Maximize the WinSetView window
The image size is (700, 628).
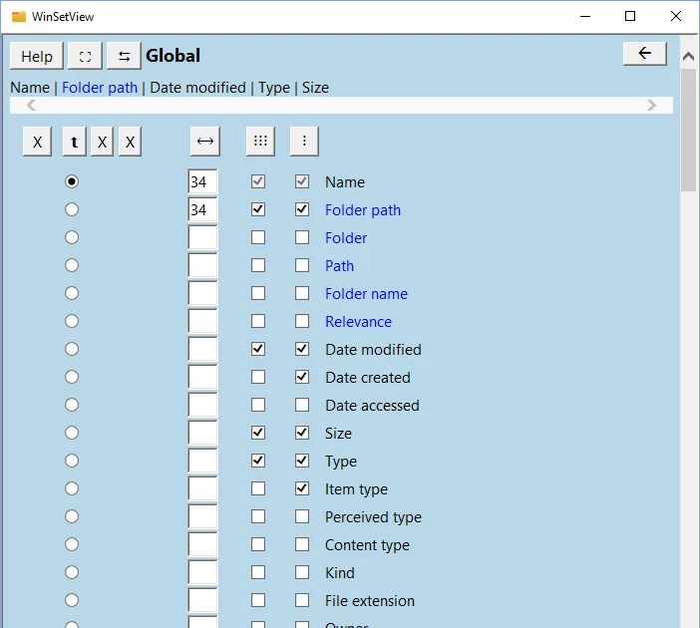pyautogui.click(x=630, y=17)
